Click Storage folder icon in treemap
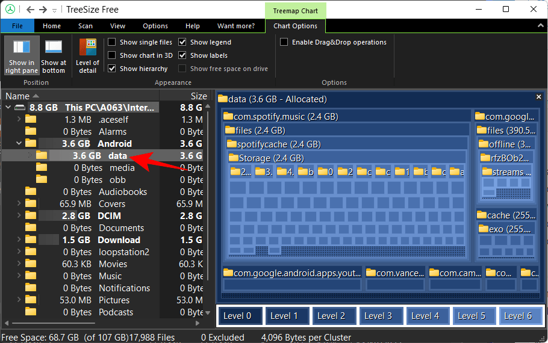Viewport: 548px width, 343px height. (234, 158)
